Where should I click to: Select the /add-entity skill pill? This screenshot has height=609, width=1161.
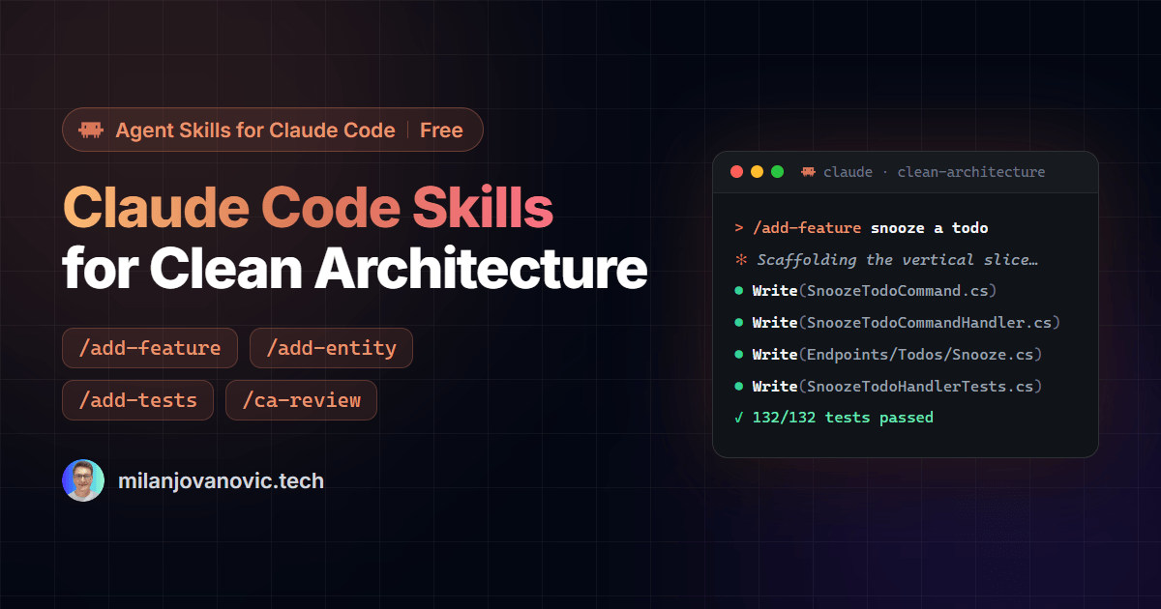pyautogui.click(x=331, y=348)
